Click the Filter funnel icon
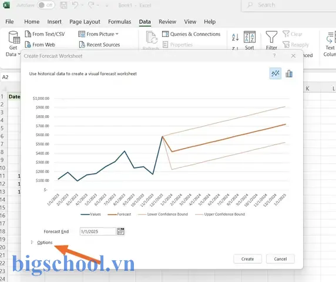 pyautogui.click(x=271, y=37)
